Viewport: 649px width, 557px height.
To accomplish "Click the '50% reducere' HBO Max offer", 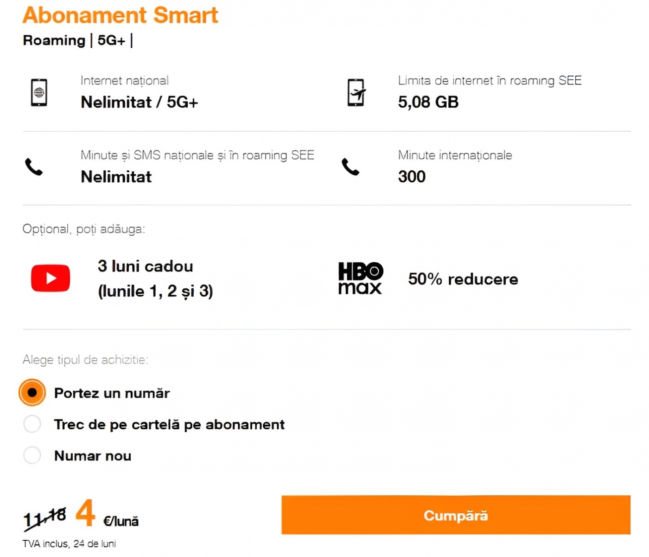I will point(463,279).
